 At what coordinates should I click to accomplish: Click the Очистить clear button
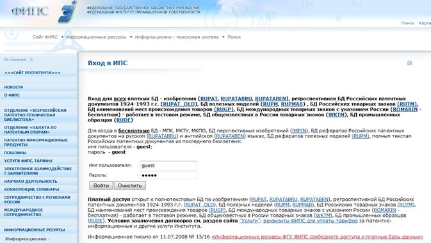point(130,185)
